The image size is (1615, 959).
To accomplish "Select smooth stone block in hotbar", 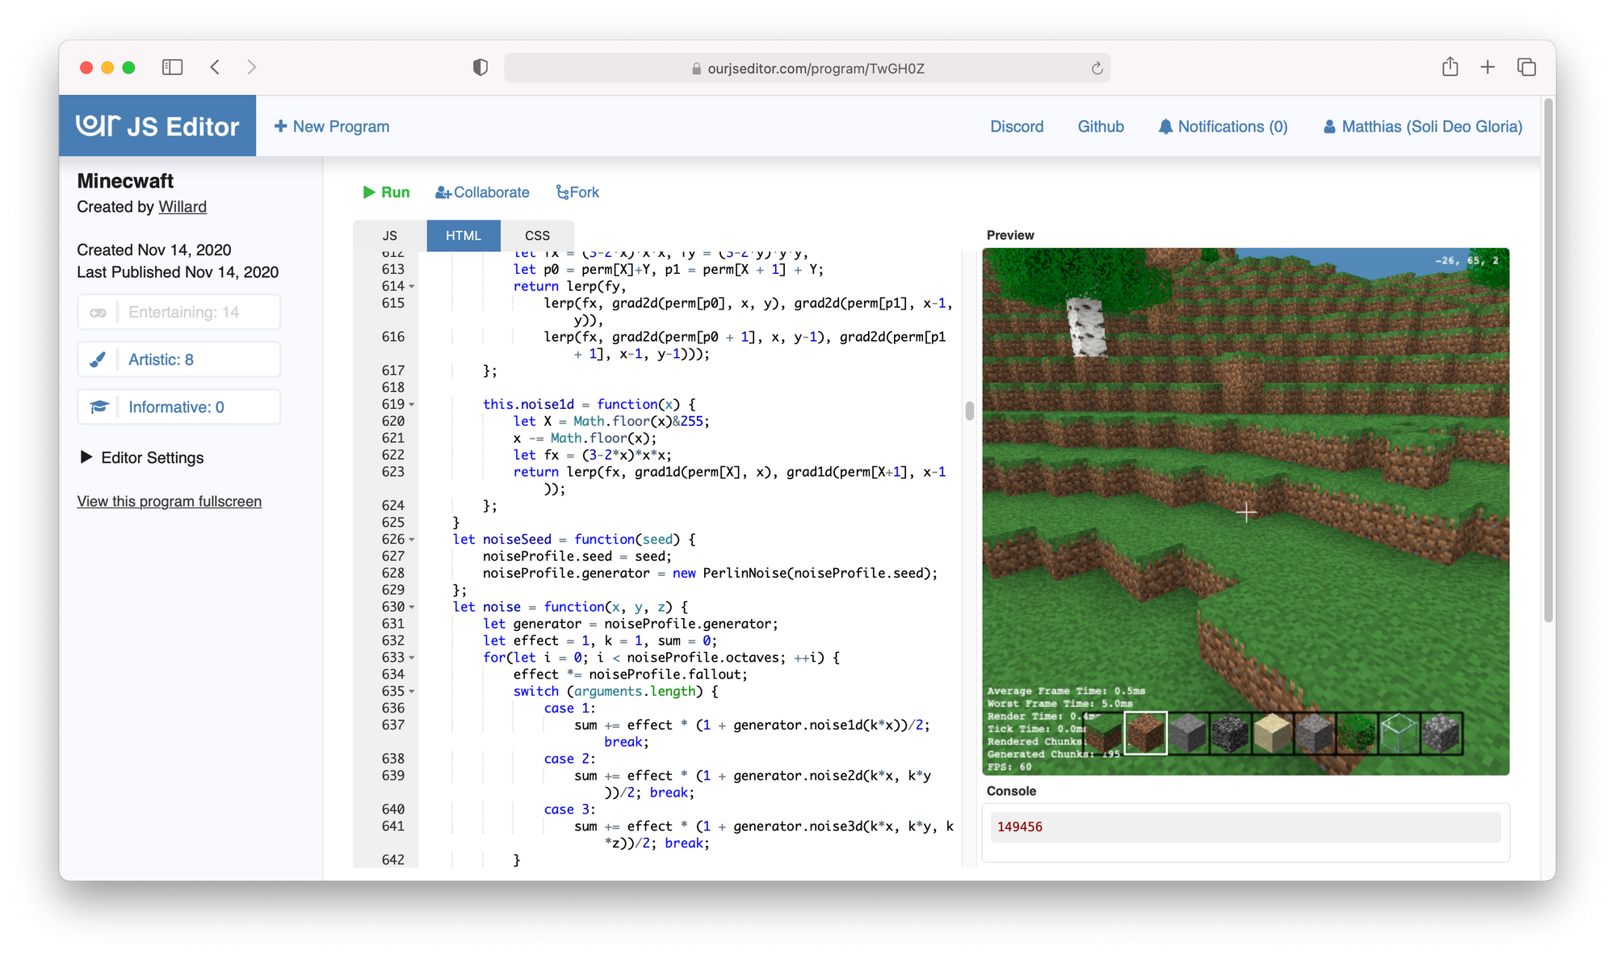I will pos(1188,734).
